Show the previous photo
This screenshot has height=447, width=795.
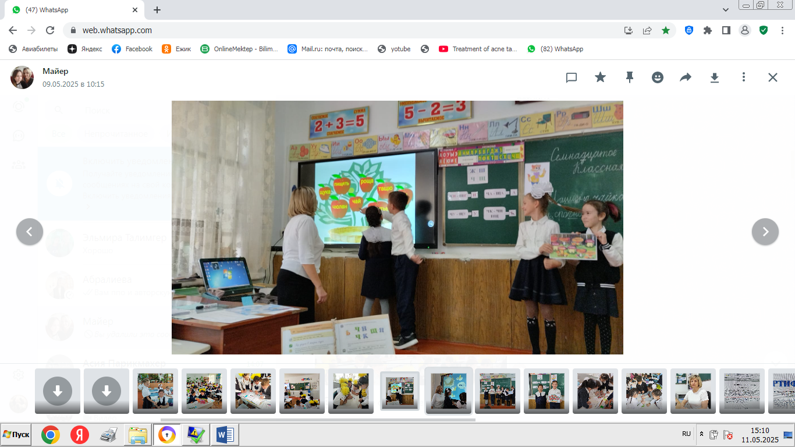click(x=30, y=232)
